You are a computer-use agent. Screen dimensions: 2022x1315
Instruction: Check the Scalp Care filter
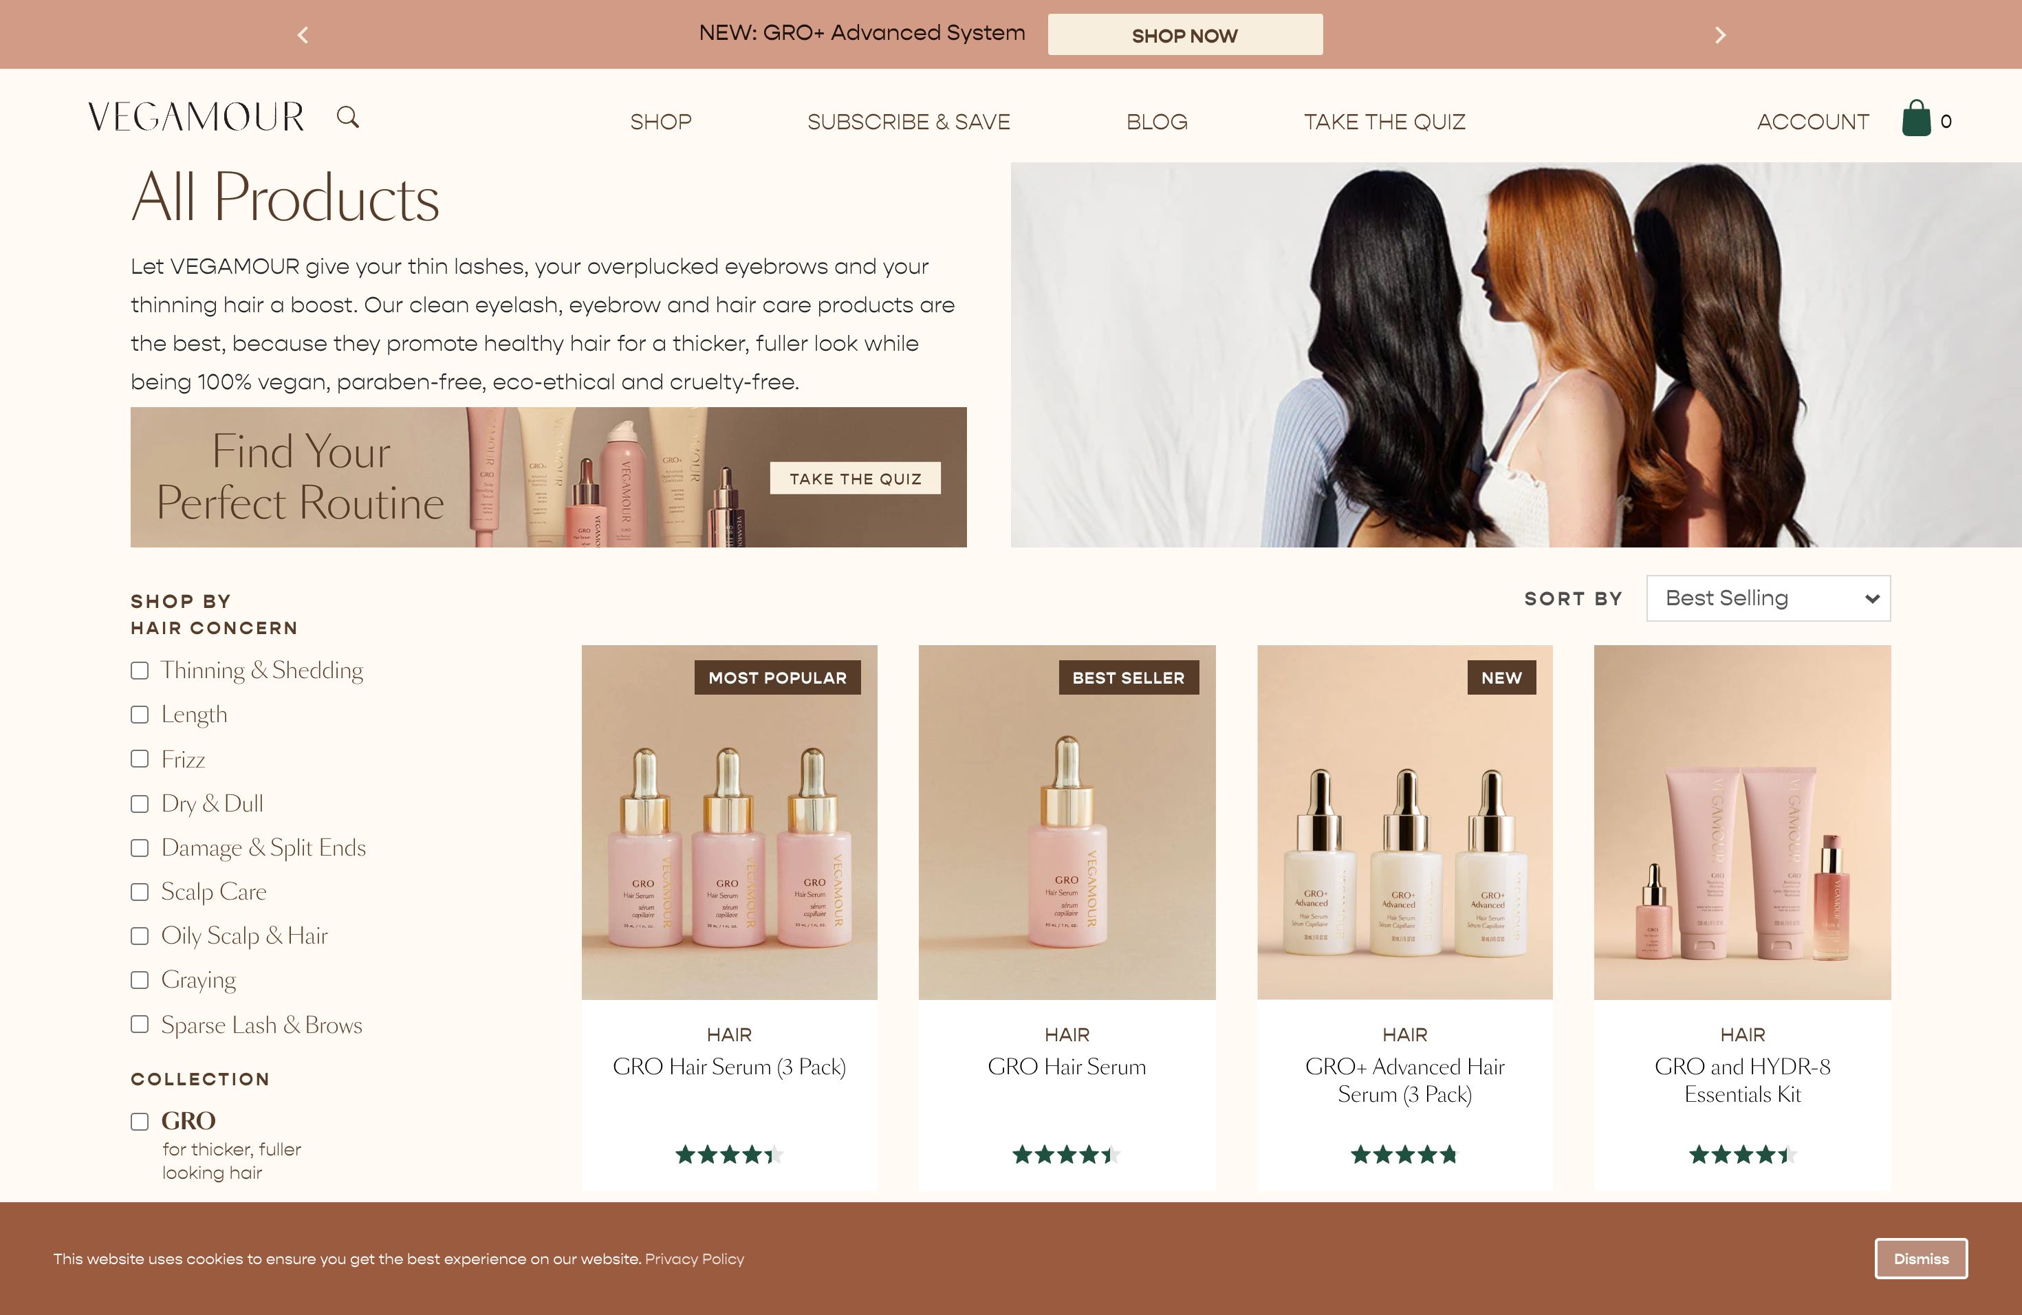tap(140, 893)
